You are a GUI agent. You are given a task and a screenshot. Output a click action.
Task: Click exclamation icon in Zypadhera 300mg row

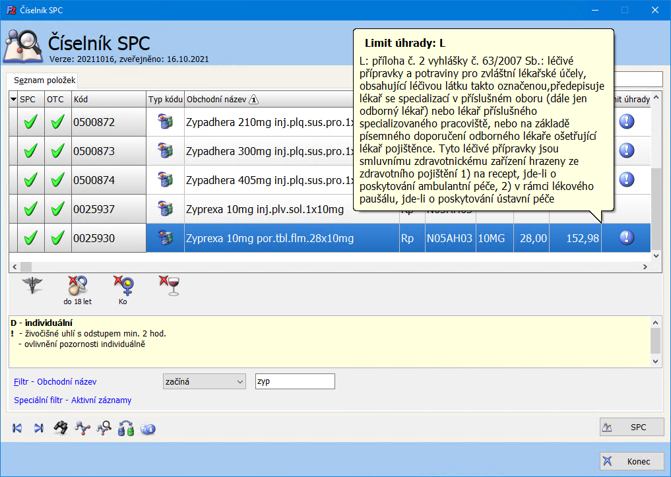(x=627, y=150)
